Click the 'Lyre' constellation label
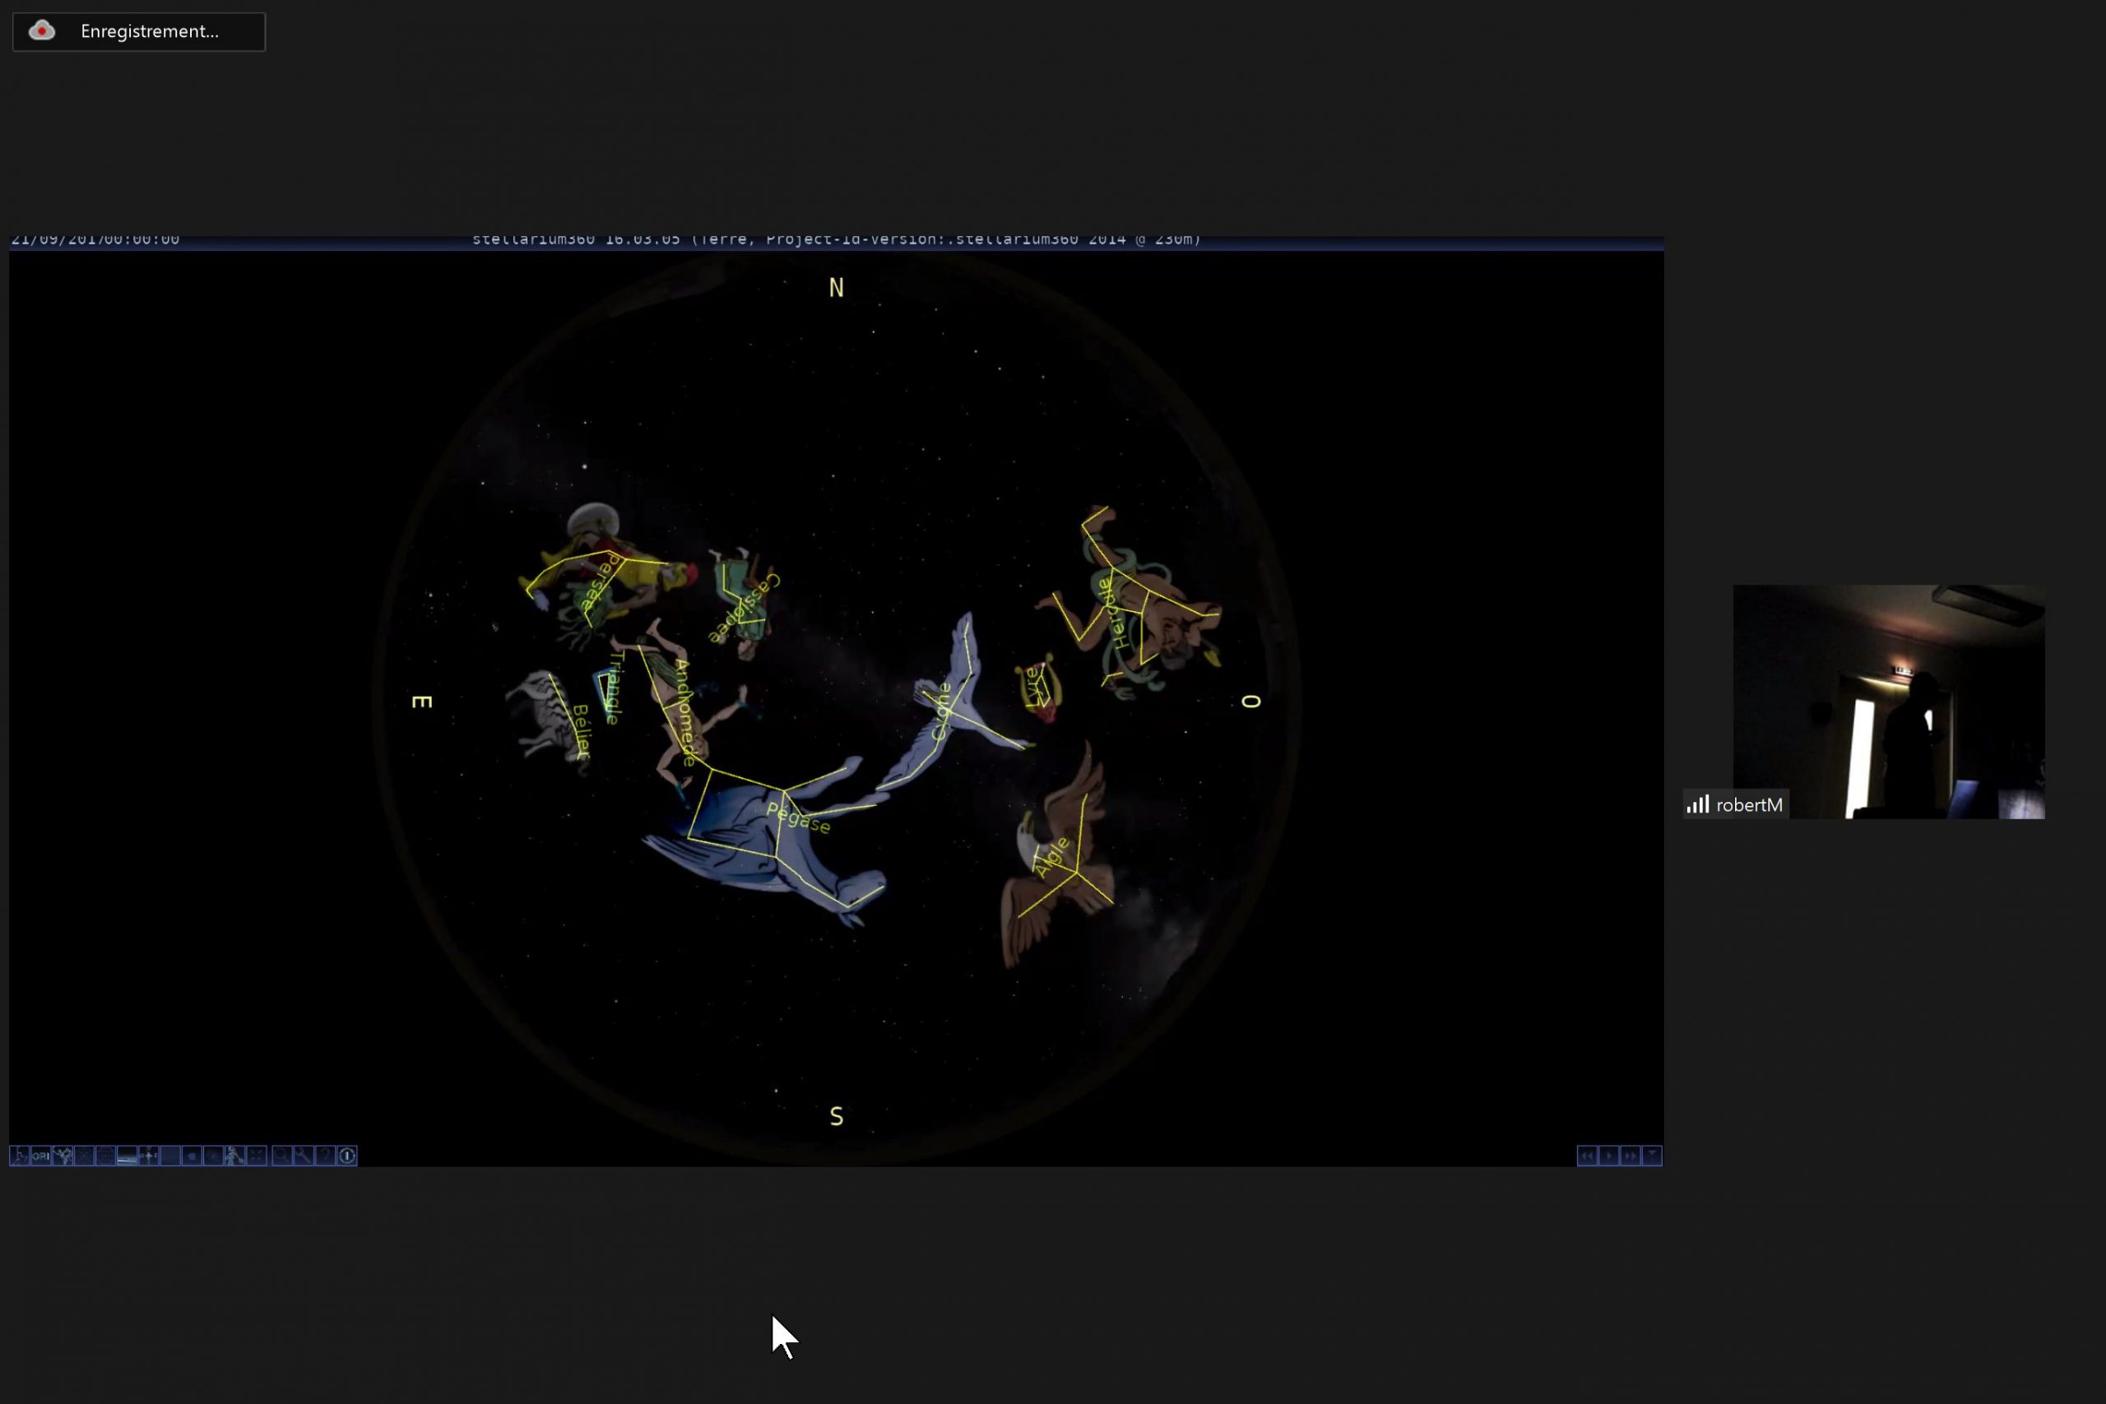 [1032, 686]
